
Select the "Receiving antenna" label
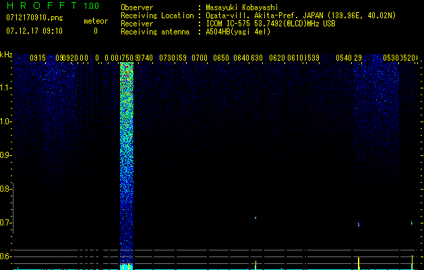click(x=155, y=32)
